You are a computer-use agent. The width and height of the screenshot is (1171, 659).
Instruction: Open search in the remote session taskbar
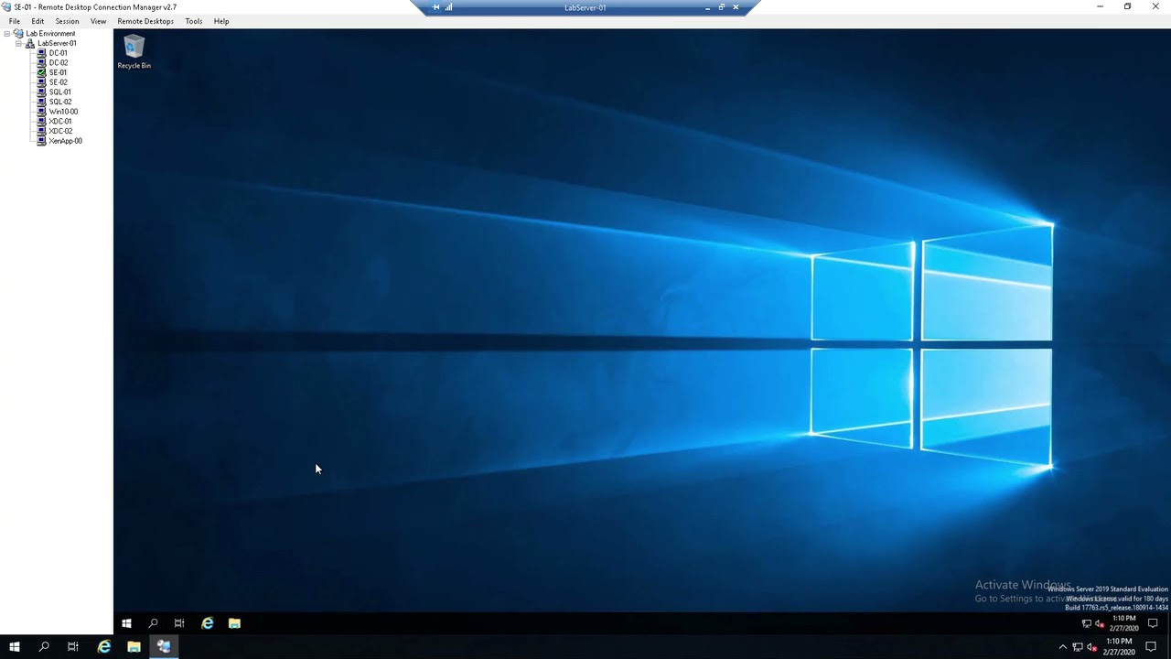click(153, 623)
